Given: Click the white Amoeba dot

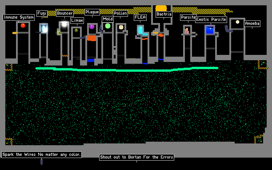Looking at the screenshot, I should pyautogui.click(x=237, y=22).
